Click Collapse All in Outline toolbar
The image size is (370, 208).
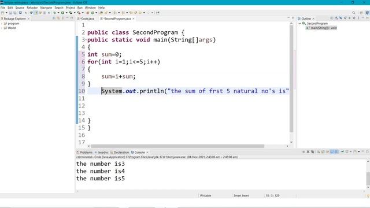click(331, 18)
